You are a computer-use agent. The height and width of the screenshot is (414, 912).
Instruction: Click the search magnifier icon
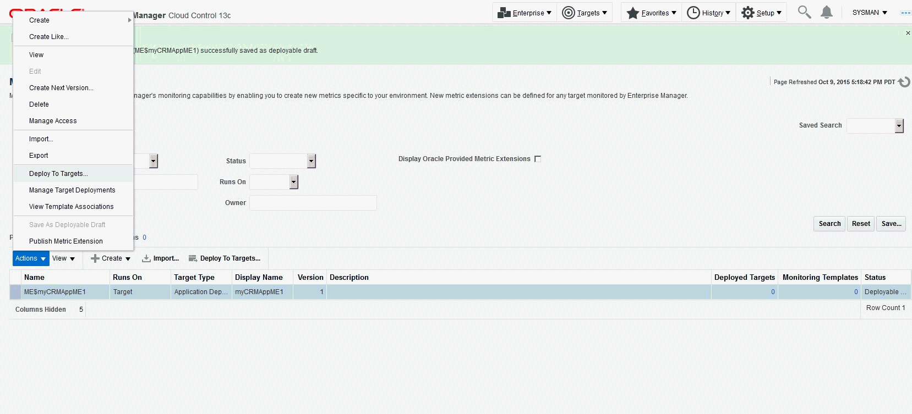tap(804, 12)
